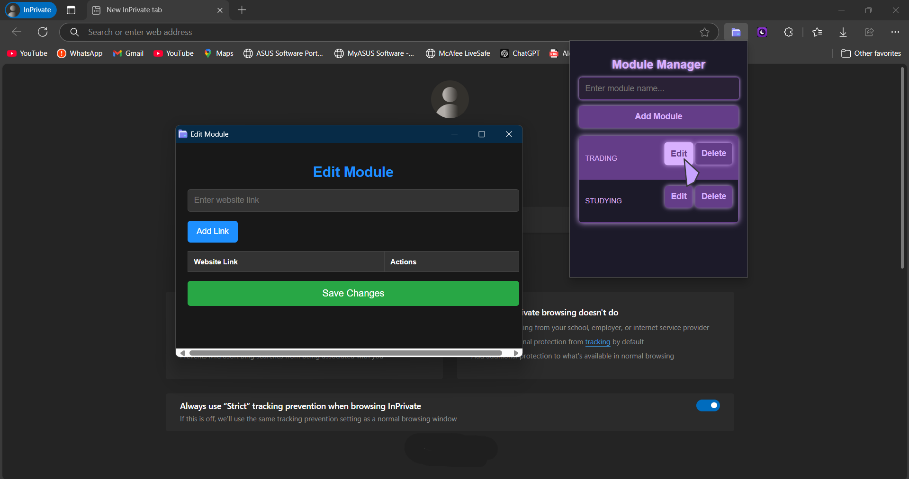Delete the STUDYING module

tap(713, 196)
